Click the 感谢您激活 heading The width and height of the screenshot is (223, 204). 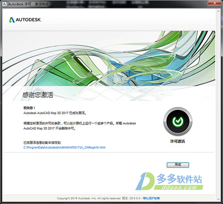coord(38,95)
